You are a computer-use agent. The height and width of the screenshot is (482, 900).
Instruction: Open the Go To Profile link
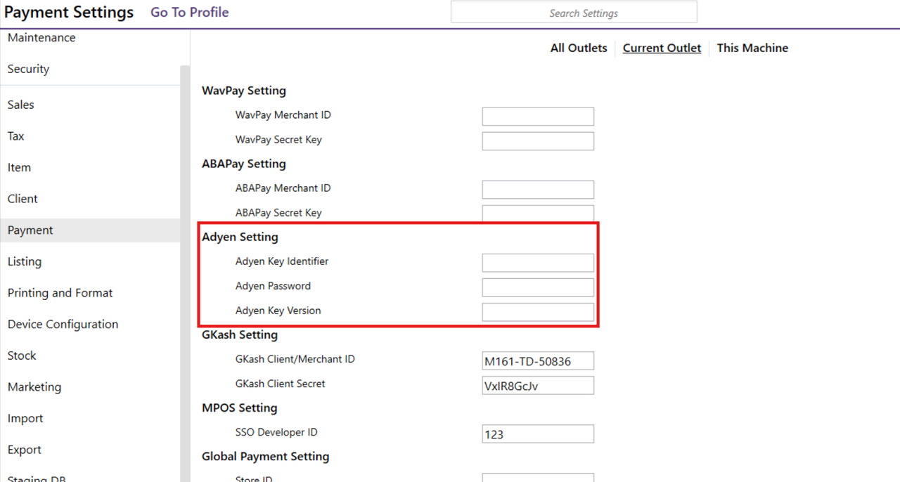(189, 13)
